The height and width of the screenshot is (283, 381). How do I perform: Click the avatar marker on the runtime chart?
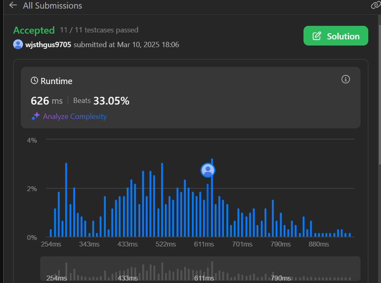(208, 170)
